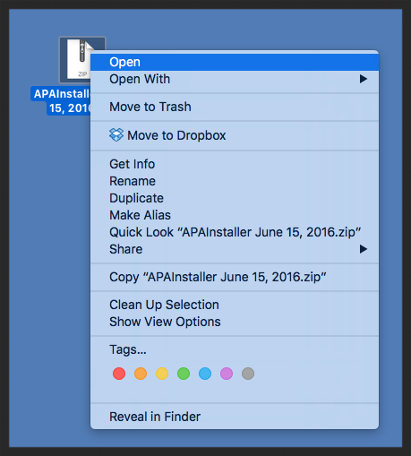411x456 pixels.
Task: Apply the gray tag
Action: pos(248,374)
